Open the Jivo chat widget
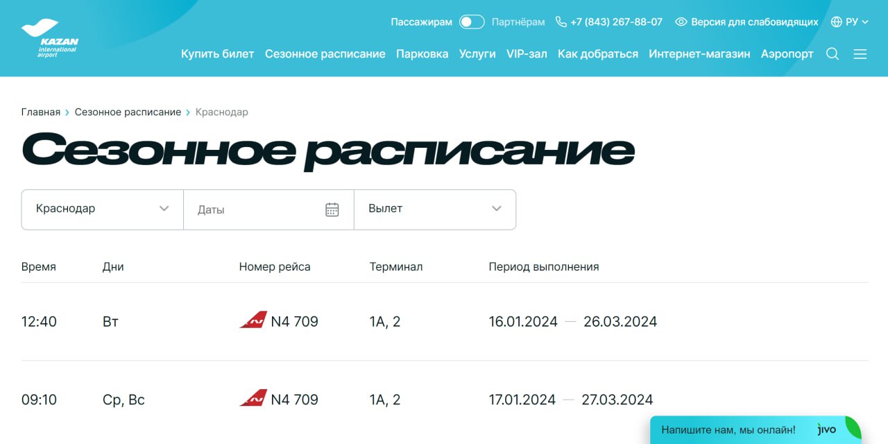 pos(755,430)
